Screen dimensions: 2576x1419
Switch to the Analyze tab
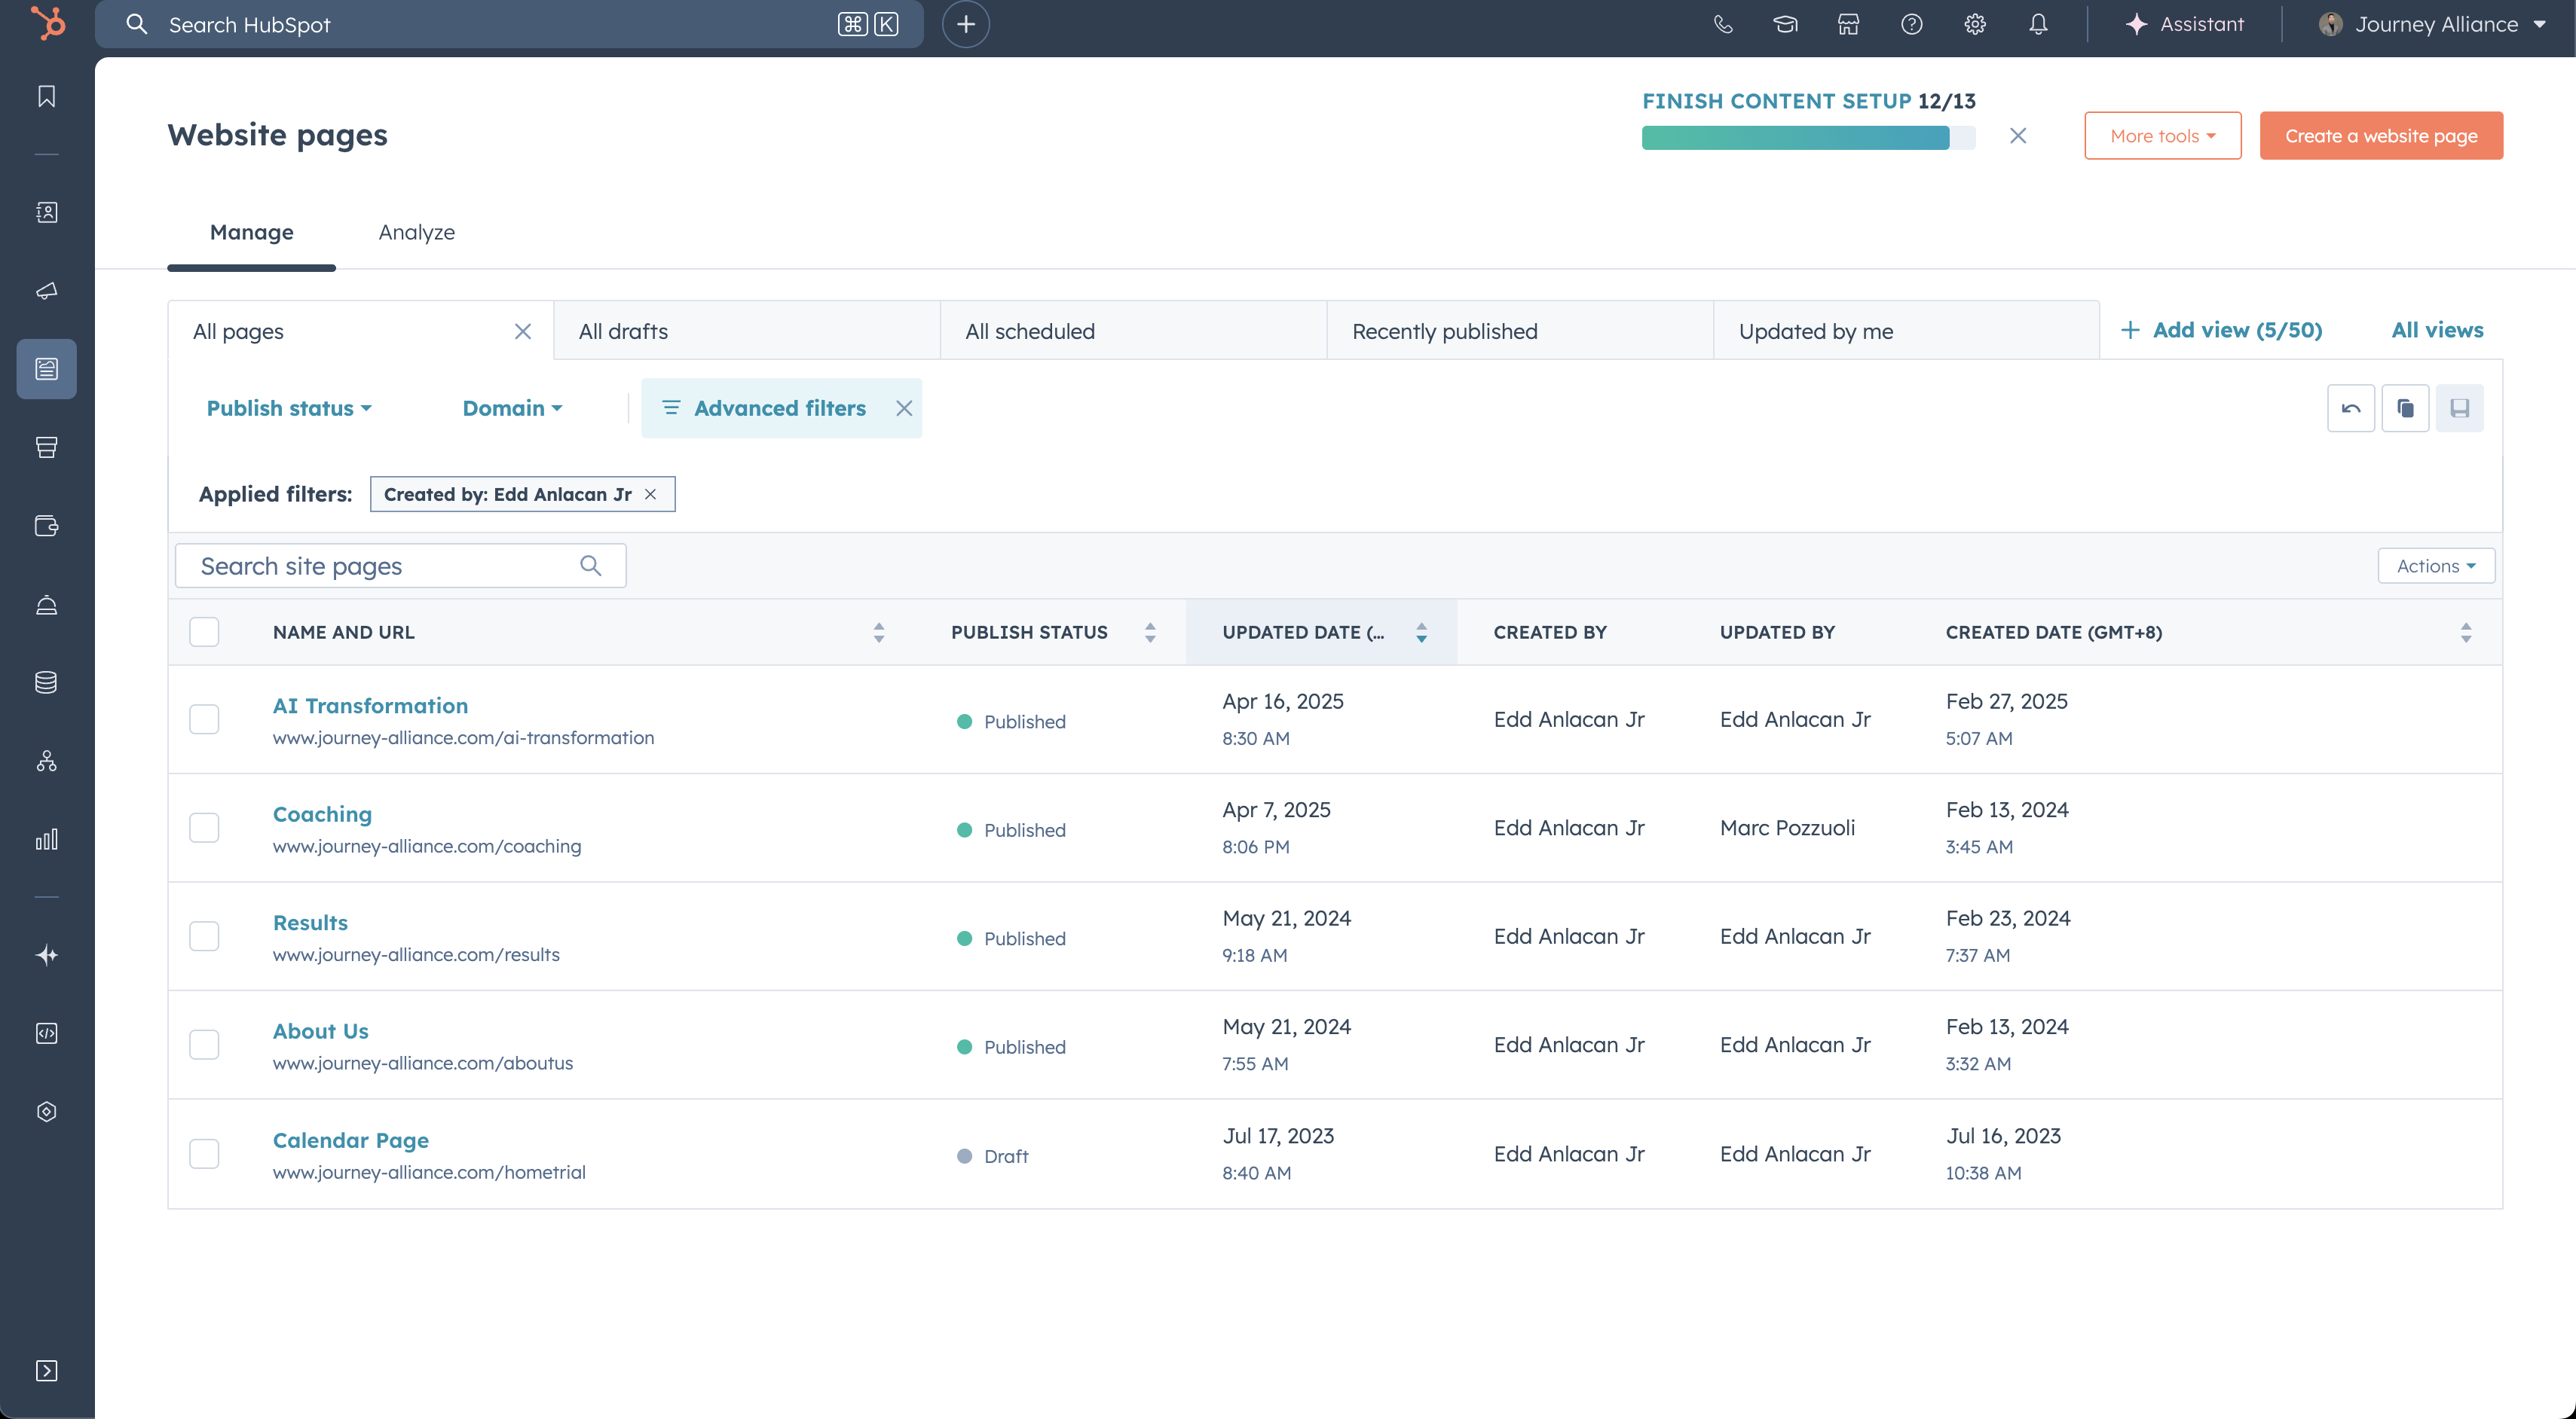[416, 232]
